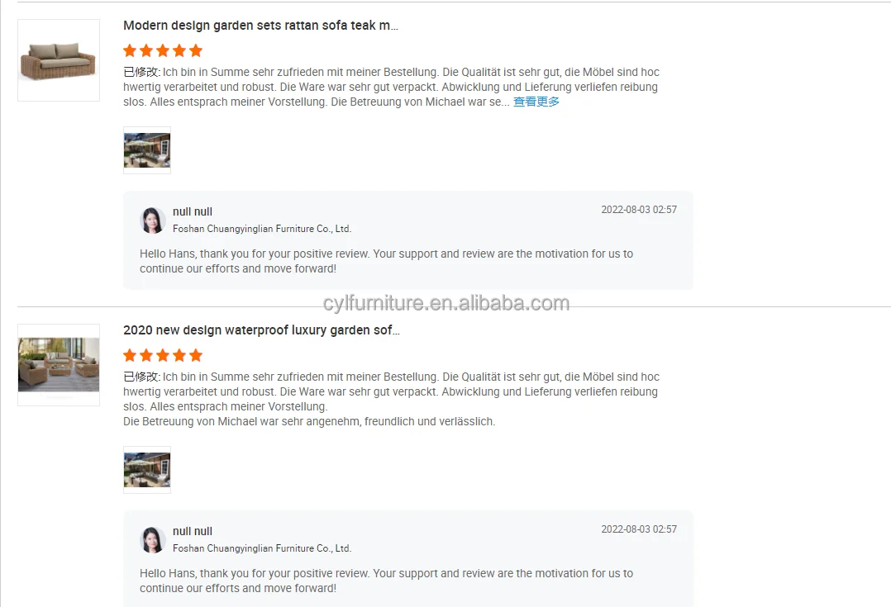The width and height of the screenshot is (891, 607).
Task: Click the 'null null' name in the second reply
Action: coord(192,532)
